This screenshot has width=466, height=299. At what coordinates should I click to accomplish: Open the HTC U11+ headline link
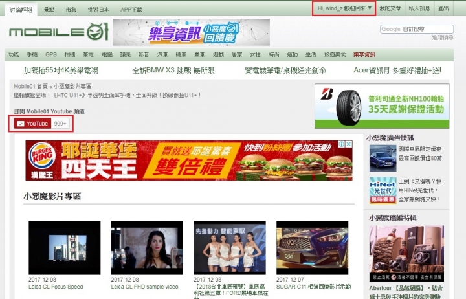click(x=107, y=95)
